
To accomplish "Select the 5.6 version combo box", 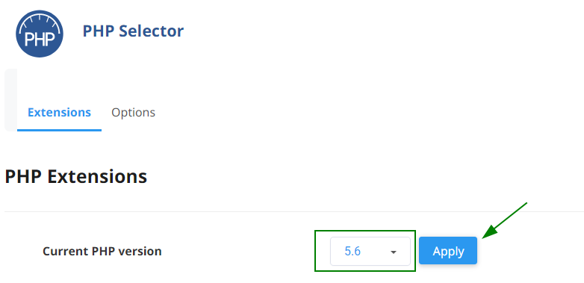I will pyautogui.click(x=370, y=252).
